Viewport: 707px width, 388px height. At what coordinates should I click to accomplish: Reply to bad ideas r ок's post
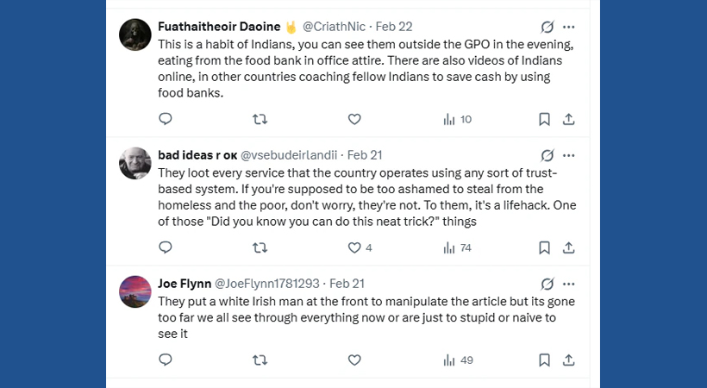(x=166, y=247)
